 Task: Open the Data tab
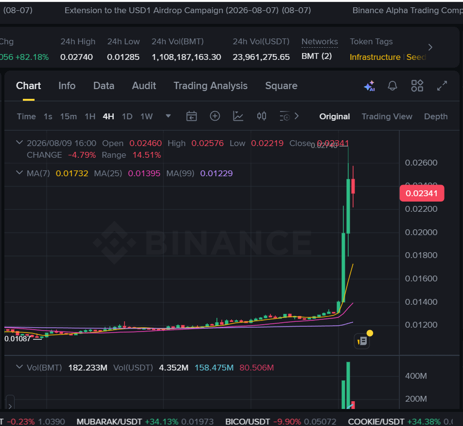tap(104, 86)
